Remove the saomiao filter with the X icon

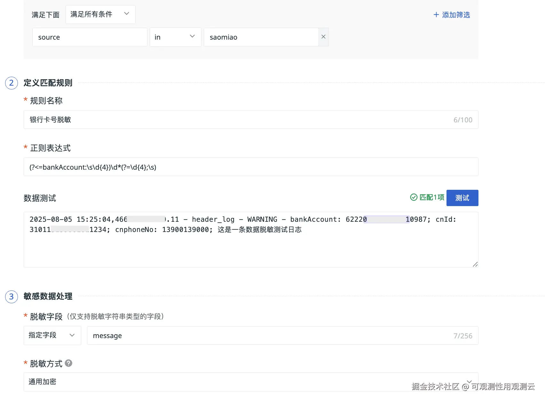(x=323, y=37)
